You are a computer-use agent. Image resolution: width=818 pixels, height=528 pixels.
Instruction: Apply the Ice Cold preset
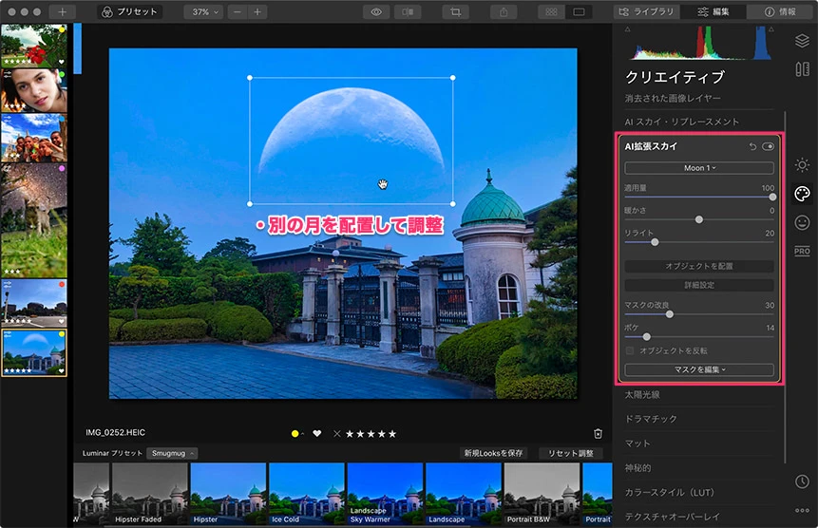[x=306, y=494]
